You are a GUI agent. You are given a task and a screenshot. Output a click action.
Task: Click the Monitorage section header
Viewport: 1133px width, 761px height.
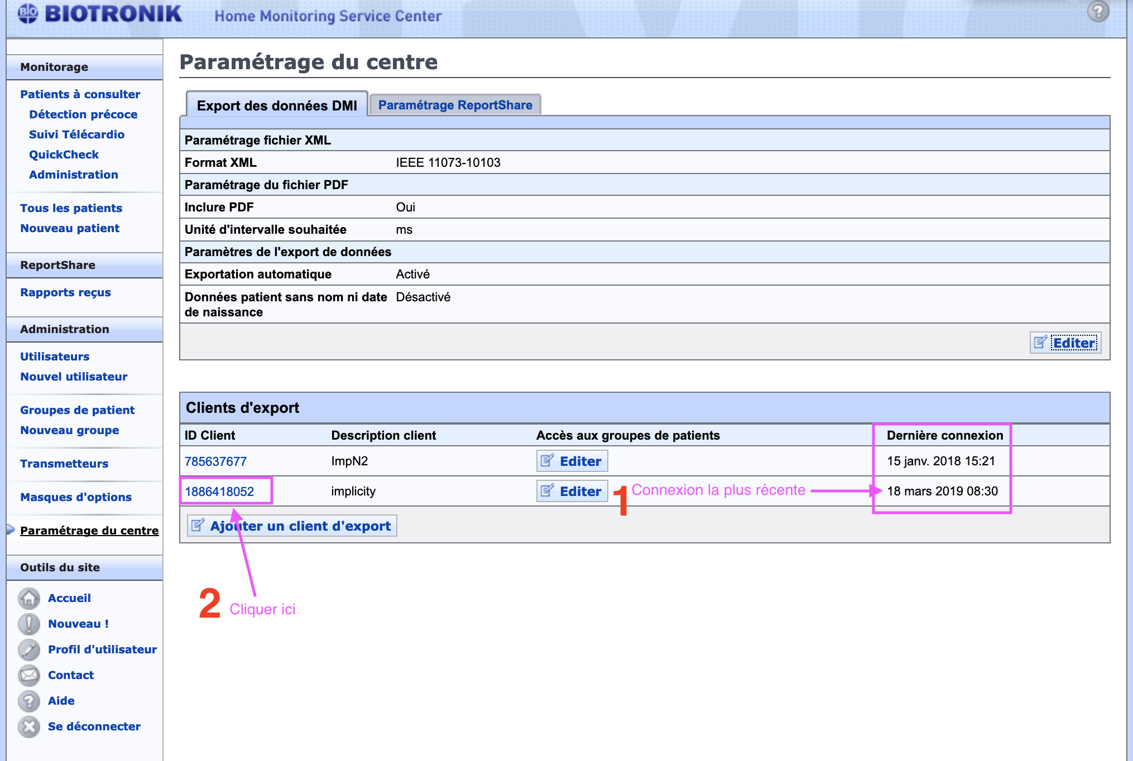tap(84, 67)
